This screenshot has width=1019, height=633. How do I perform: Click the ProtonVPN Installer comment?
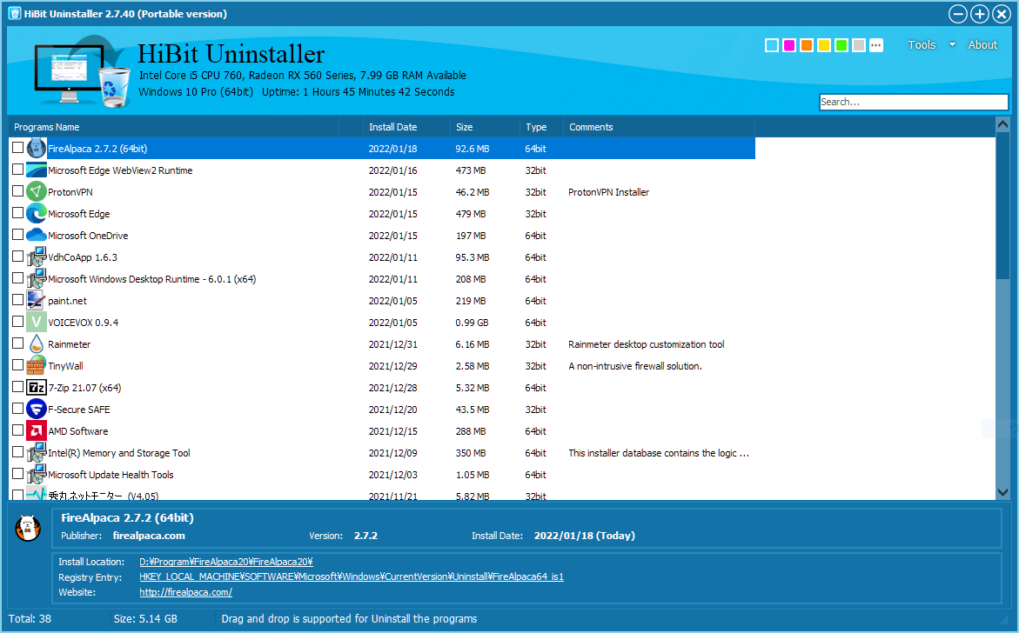coord(608,192)
